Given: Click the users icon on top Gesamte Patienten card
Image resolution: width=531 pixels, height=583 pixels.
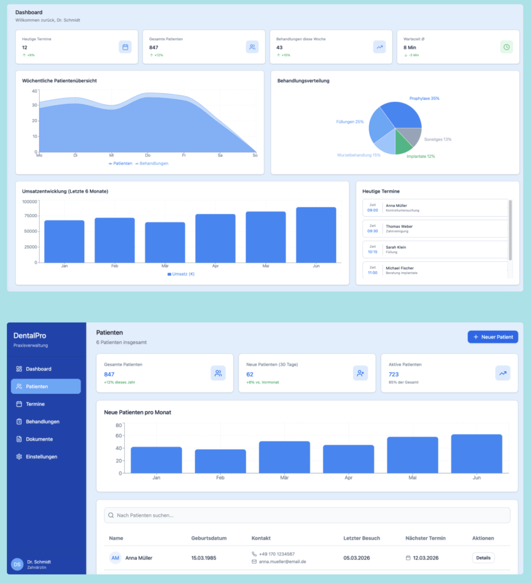Looking at the screenshot, I should pos(252,47).
